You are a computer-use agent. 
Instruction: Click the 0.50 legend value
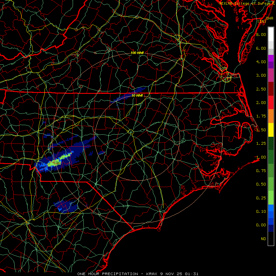[x=261, y=184]
